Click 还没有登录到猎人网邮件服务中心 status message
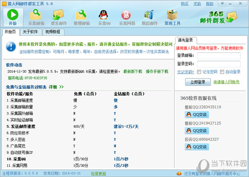 tap(212, 174)
